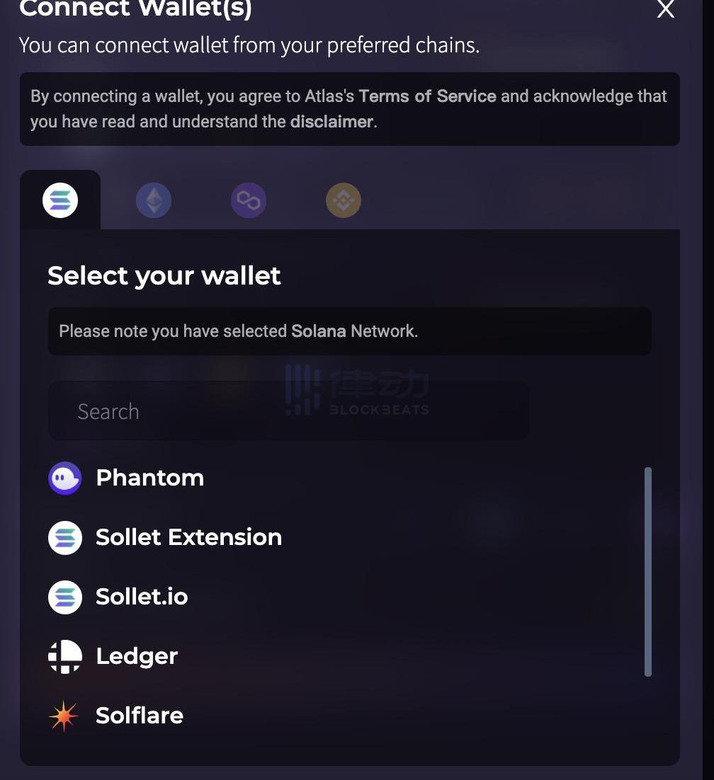714x780 pixels.
Task: Select the Solana chain tab icon
Action: tap(60, 200)
